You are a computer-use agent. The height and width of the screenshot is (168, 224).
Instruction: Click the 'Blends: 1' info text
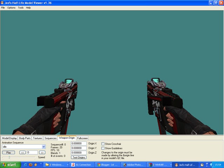click(55, 153)
